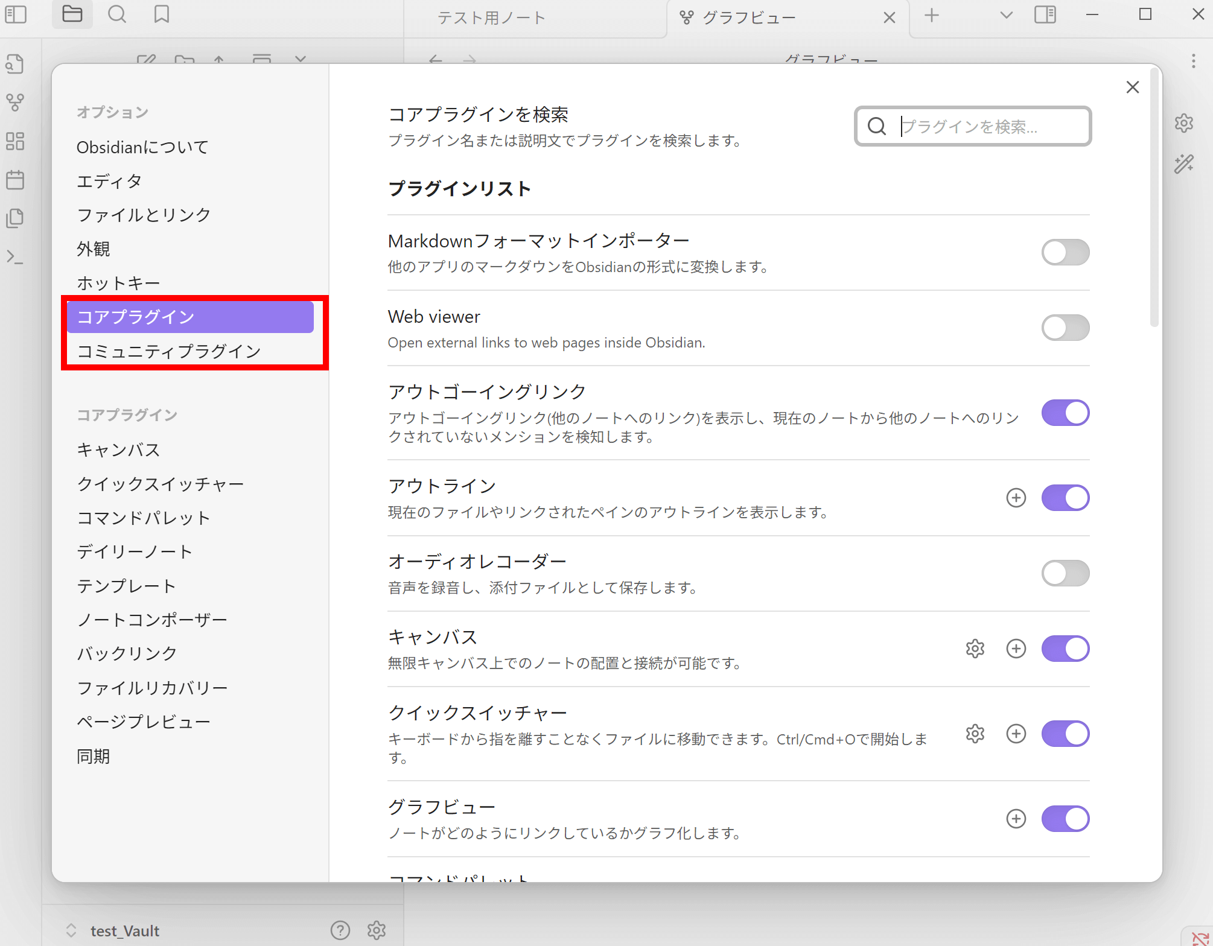Viewport: 1213px width, 946px height.
Task: Enable the Markdownフォーマットインポーター toggle
Action: [1065, 252]
